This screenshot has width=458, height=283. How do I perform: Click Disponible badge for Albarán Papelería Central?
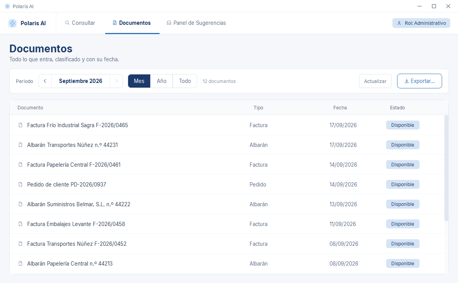402,264
